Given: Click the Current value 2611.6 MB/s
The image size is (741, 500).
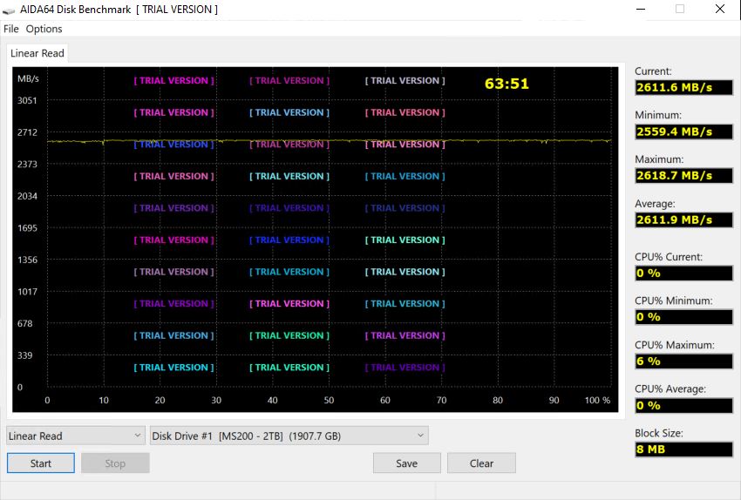Looking at the screenshot, I should pyautogui.click(x=683, y=87).
